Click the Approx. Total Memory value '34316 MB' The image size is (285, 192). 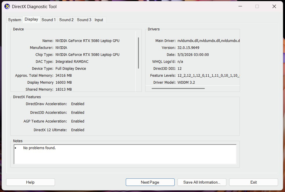click(x=64, y=75)
